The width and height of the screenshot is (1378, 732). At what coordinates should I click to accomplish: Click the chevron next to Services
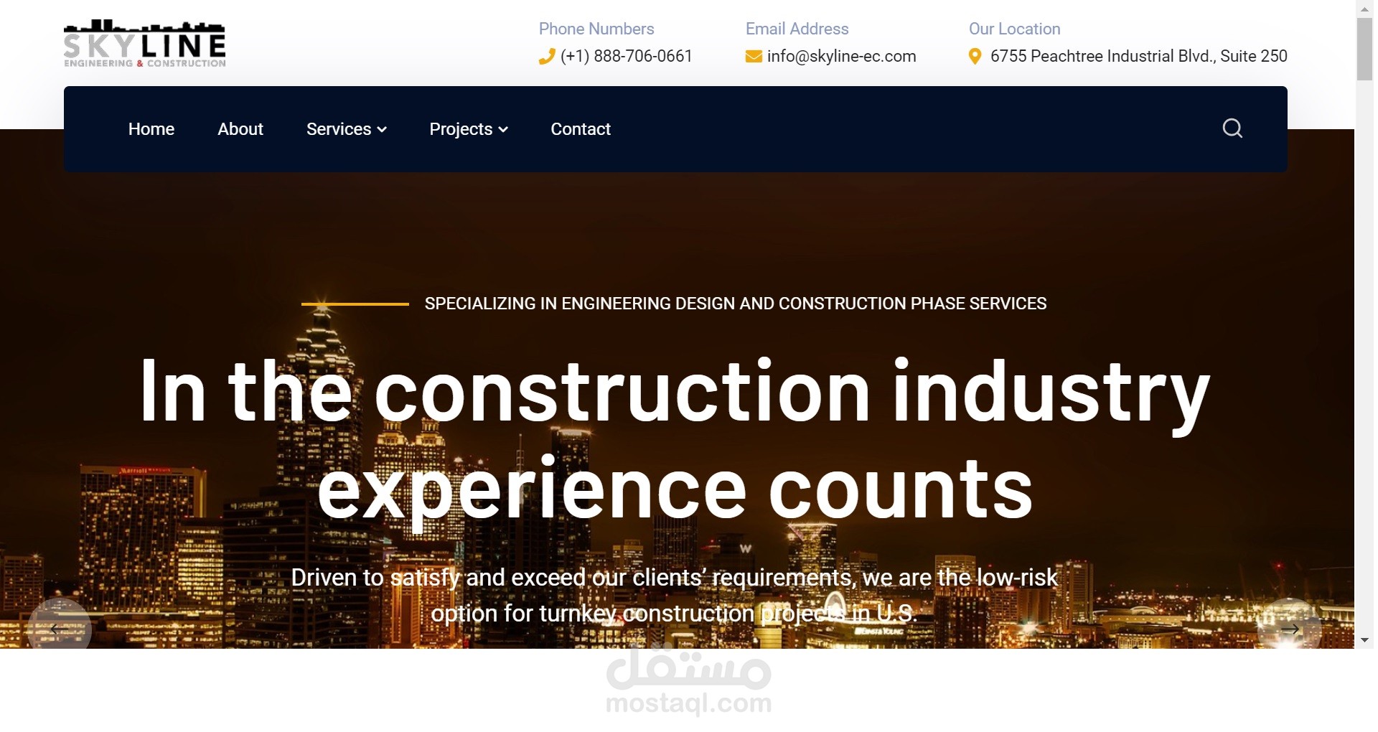click(x=382, y=131)
